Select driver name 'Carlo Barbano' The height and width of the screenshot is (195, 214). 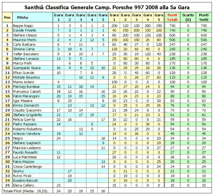pos(24,45)
